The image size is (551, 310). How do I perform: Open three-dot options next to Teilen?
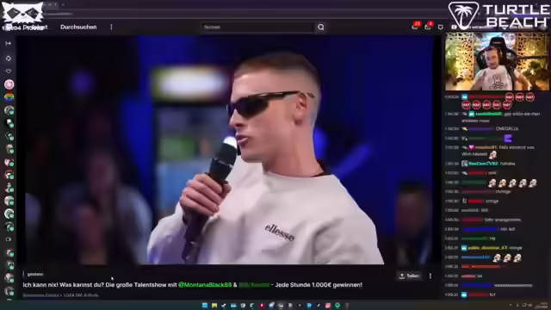[x=430, y=276]
